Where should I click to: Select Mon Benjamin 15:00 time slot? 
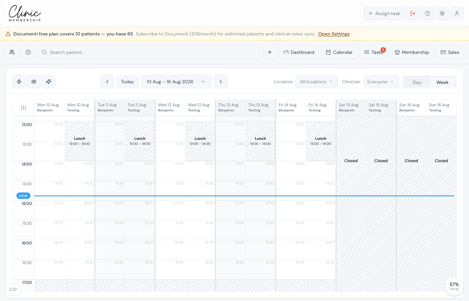pos(49,210)
